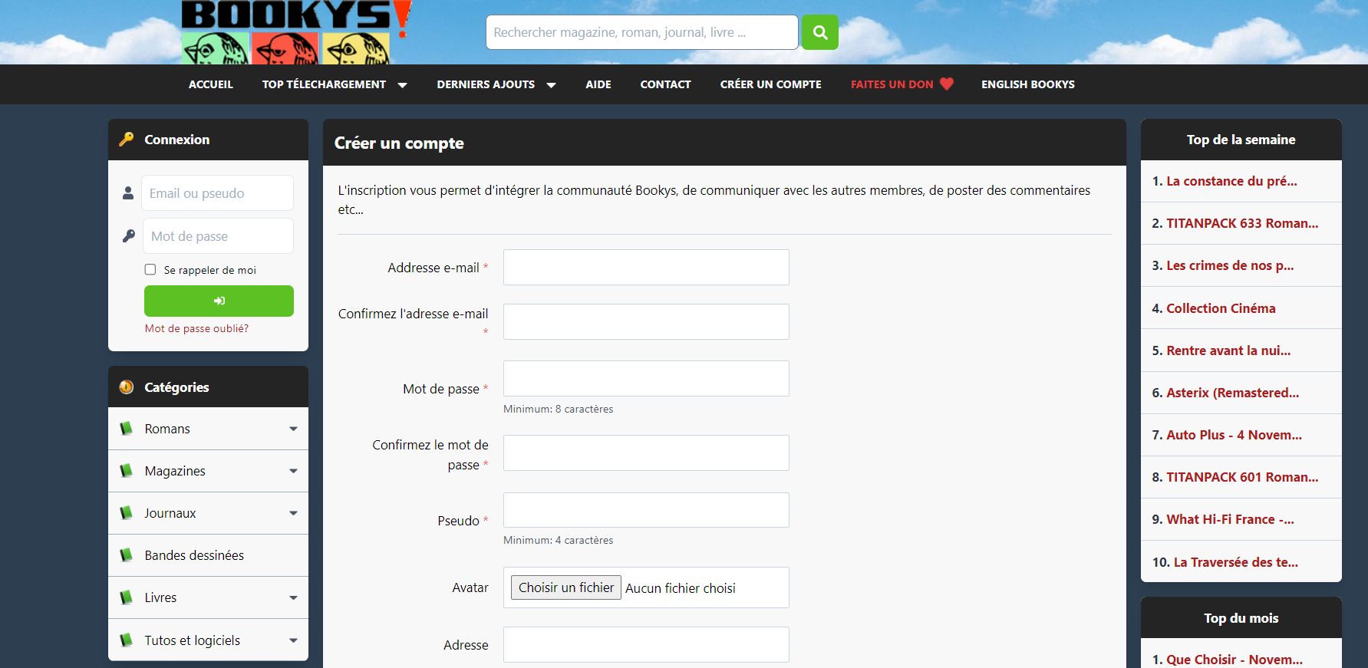Screen dimensions: 1368x668
Task: Click the Romans category label
Action: click(167, 429)
